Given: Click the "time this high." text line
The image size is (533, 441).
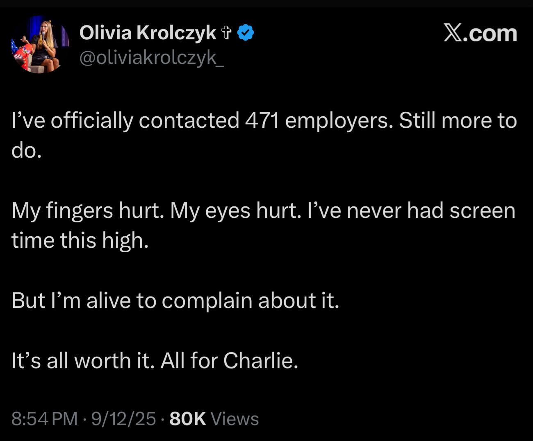Looking at the screenshot, I should (80, 240).
